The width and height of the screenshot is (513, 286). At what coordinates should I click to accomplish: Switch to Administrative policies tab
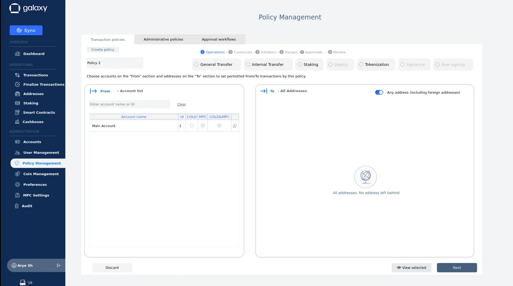(163, 39)
